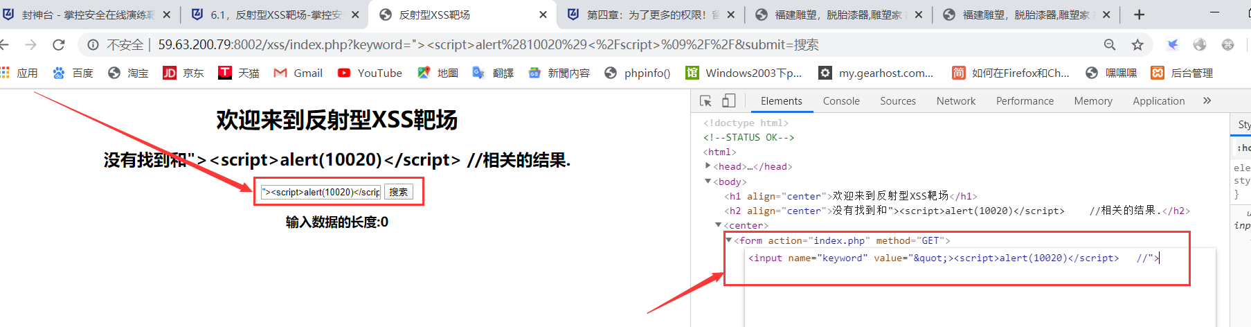1251x327 pixels.
Task: Toggle the device toolbar icon in DevTools
Action: pos(728,101)
